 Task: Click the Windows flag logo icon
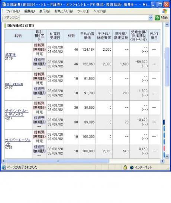pos(165,11)
